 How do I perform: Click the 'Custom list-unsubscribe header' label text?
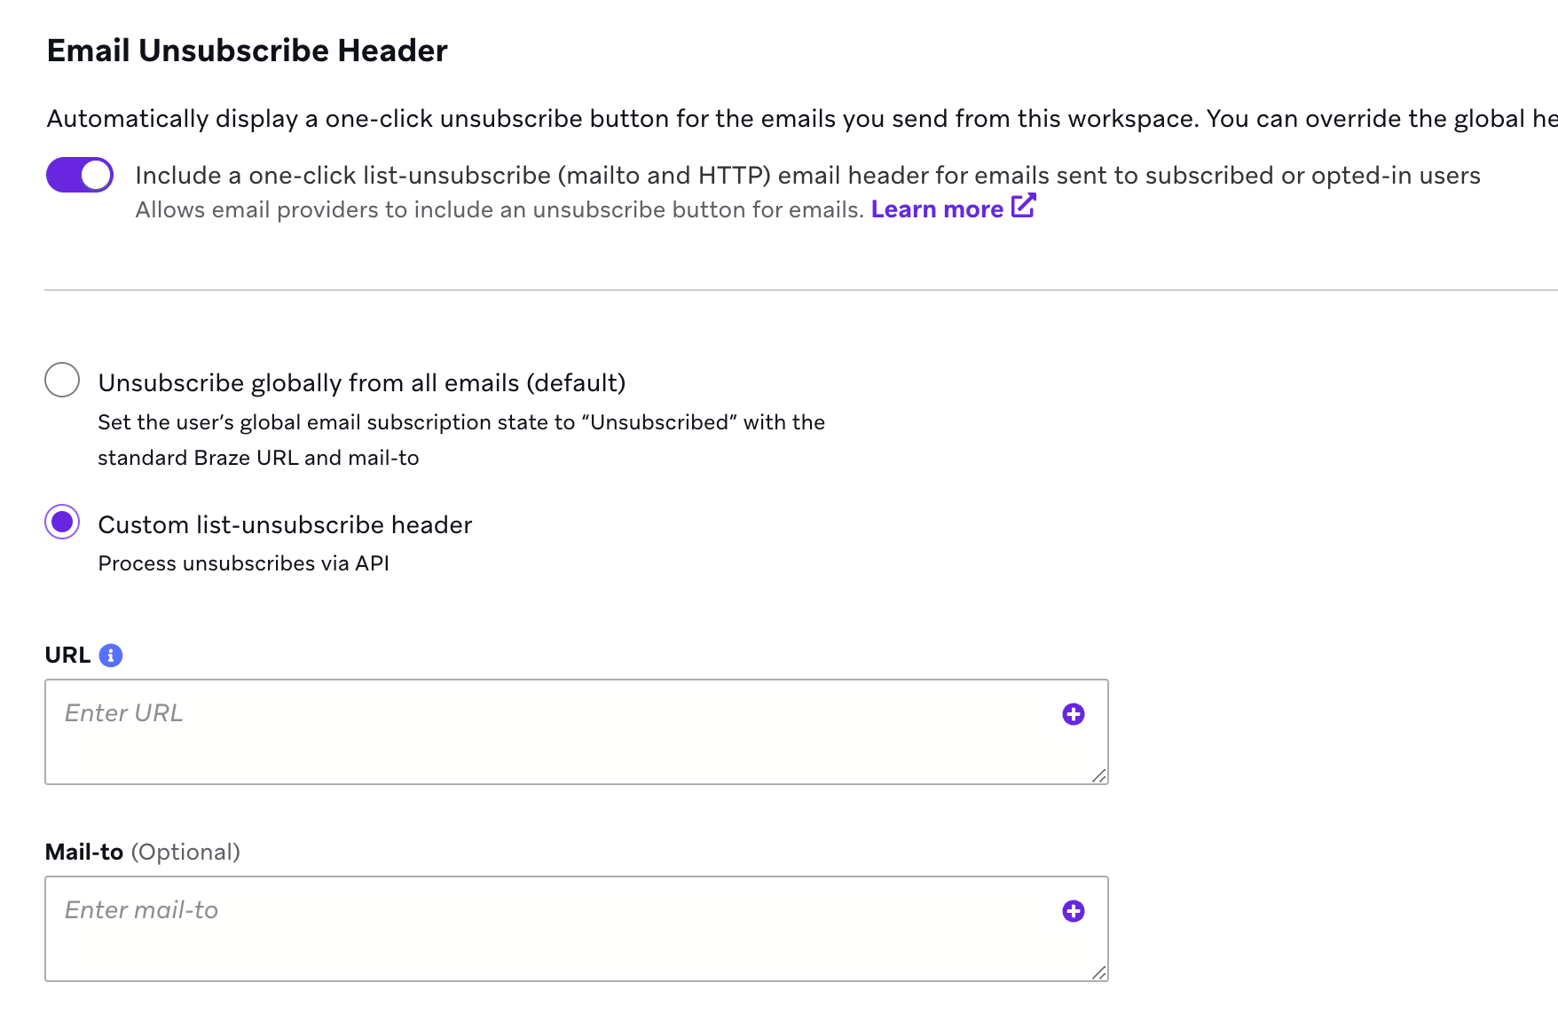click(x=285, y=525)
